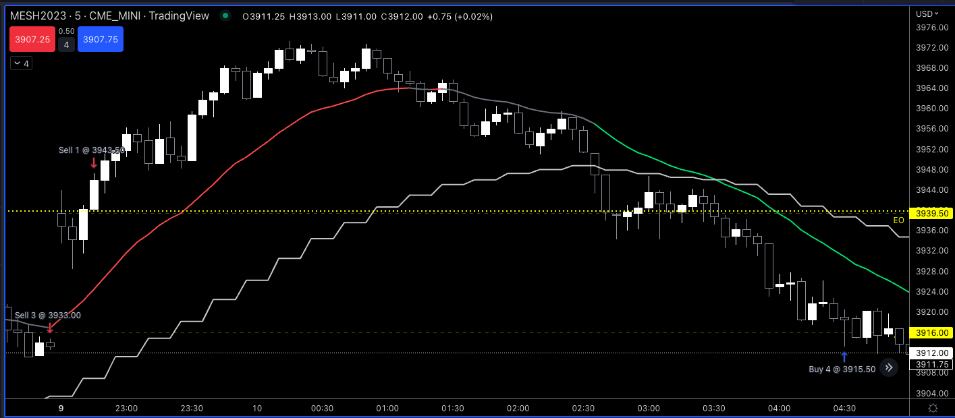Click the 3924.00 price axis label

pyautogui.click(x=932, y=292)
